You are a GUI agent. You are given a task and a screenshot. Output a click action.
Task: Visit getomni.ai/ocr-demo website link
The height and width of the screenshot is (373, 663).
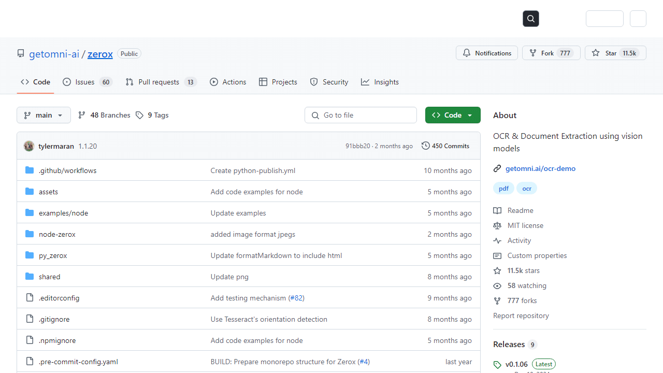click(x=540, y=168)
